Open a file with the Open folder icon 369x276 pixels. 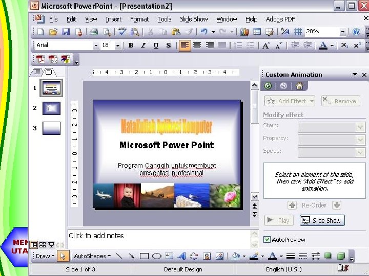coord(53,32)
